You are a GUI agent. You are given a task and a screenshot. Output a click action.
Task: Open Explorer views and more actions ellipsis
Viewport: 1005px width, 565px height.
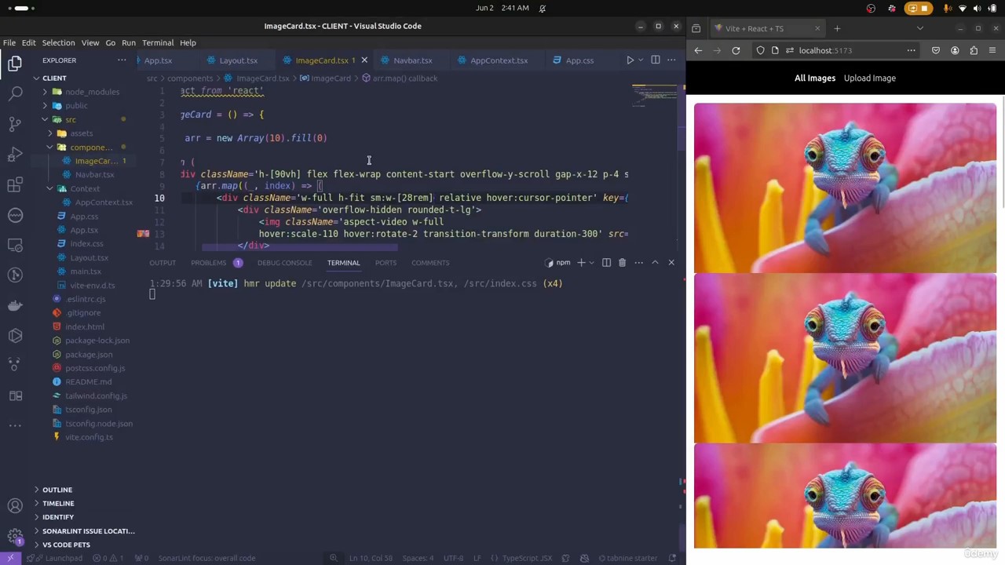[122, 60]
